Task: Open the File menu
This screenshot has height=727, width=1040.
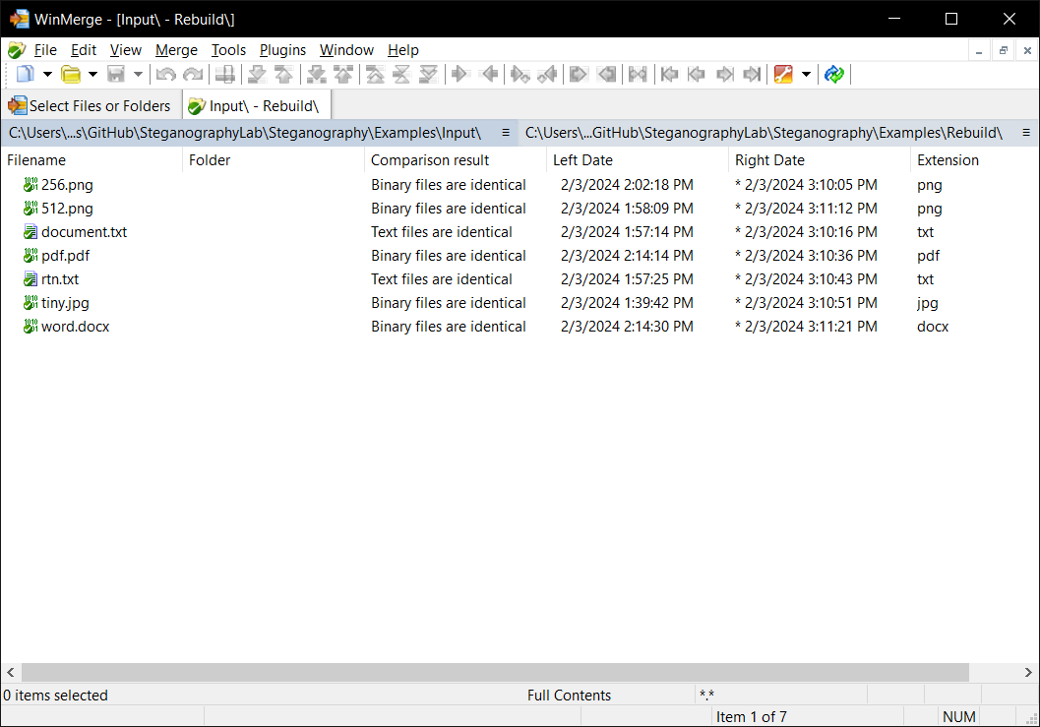Action: pos(45,50)
